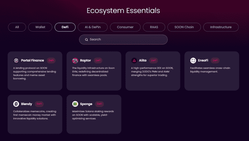Click the Portal Finance logo icon
Screen dimensions: 249x141
tap(16, 60)
